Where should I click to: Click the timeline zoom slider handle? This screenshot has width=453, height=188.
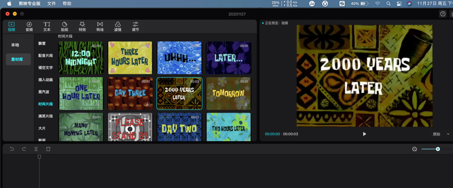[437, 149]
